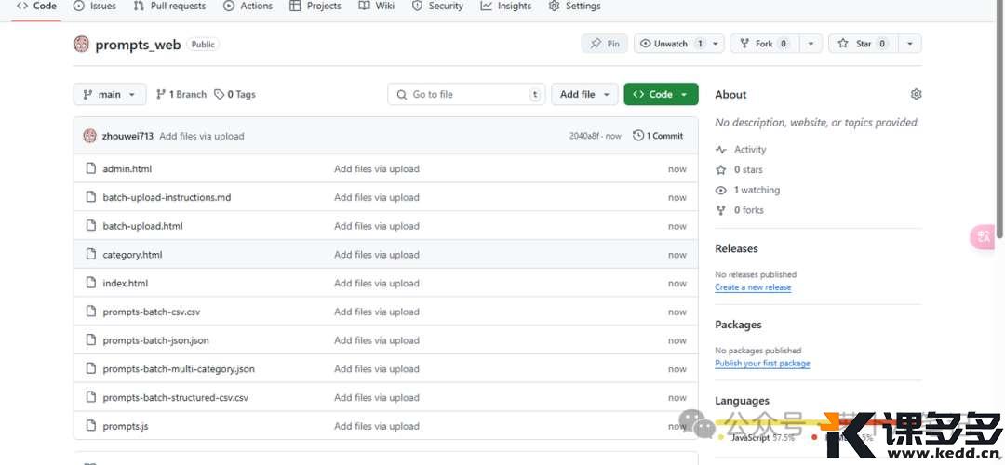Open category.html file
The image size is (1005, 465).
132,254
